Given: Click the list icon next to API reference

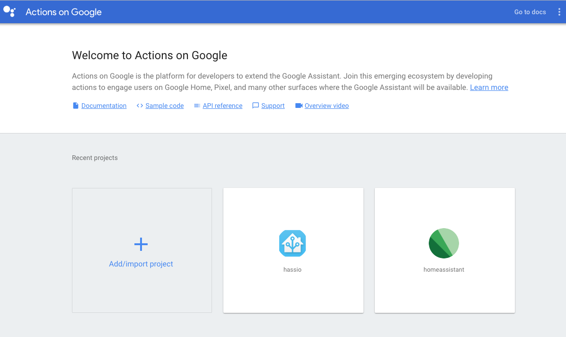Looking at the screenshot, I should tap(196, 105).
